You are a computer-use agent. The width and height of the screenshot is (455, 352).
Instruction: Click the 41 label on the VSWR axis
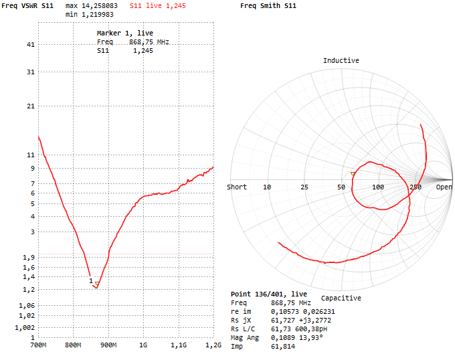[30, 44]
